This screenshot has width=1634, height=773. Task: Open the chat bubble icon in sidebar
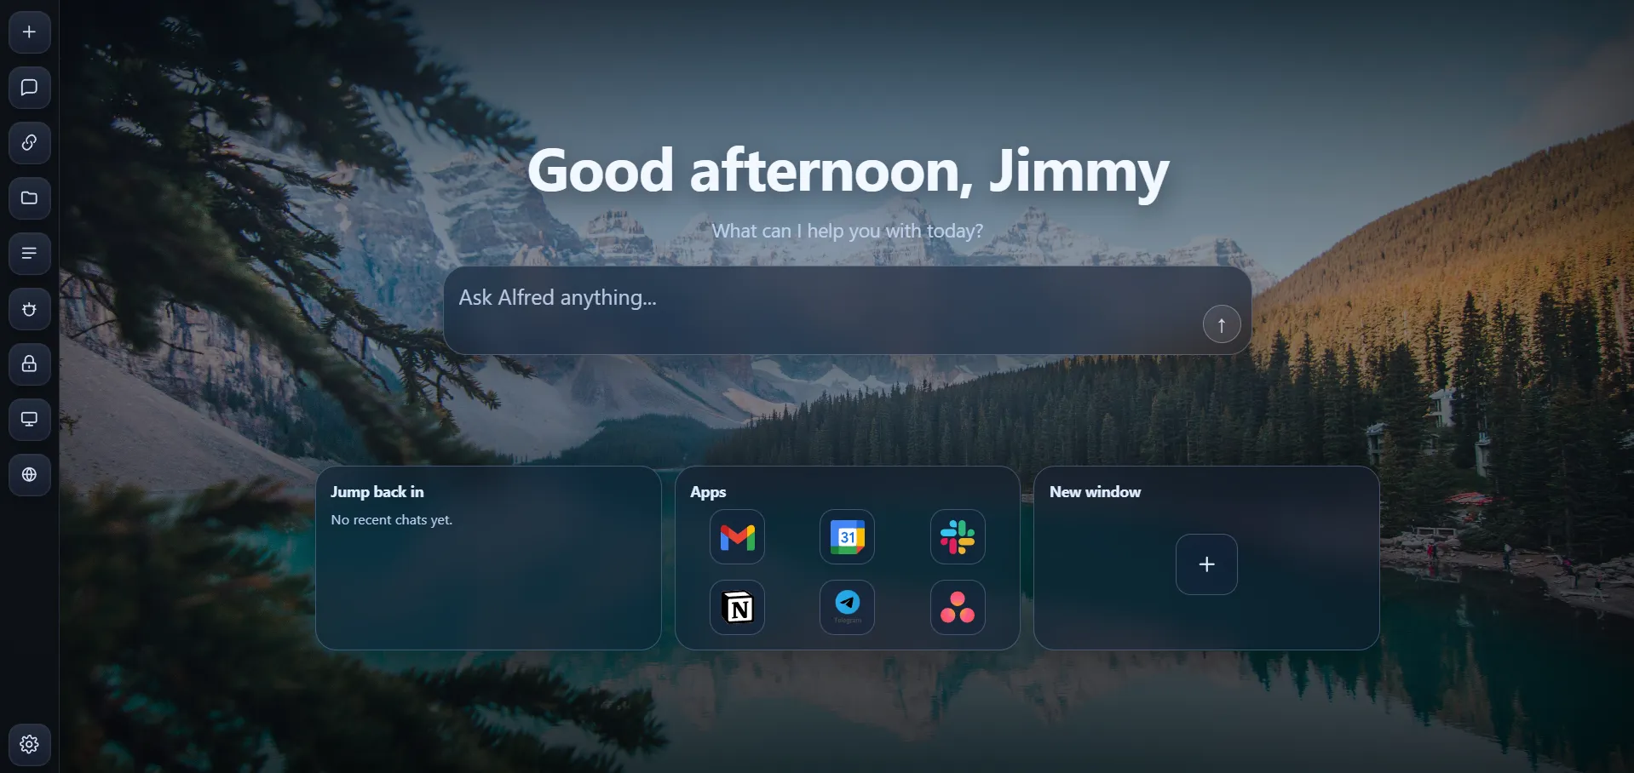(x=29, y=88)
